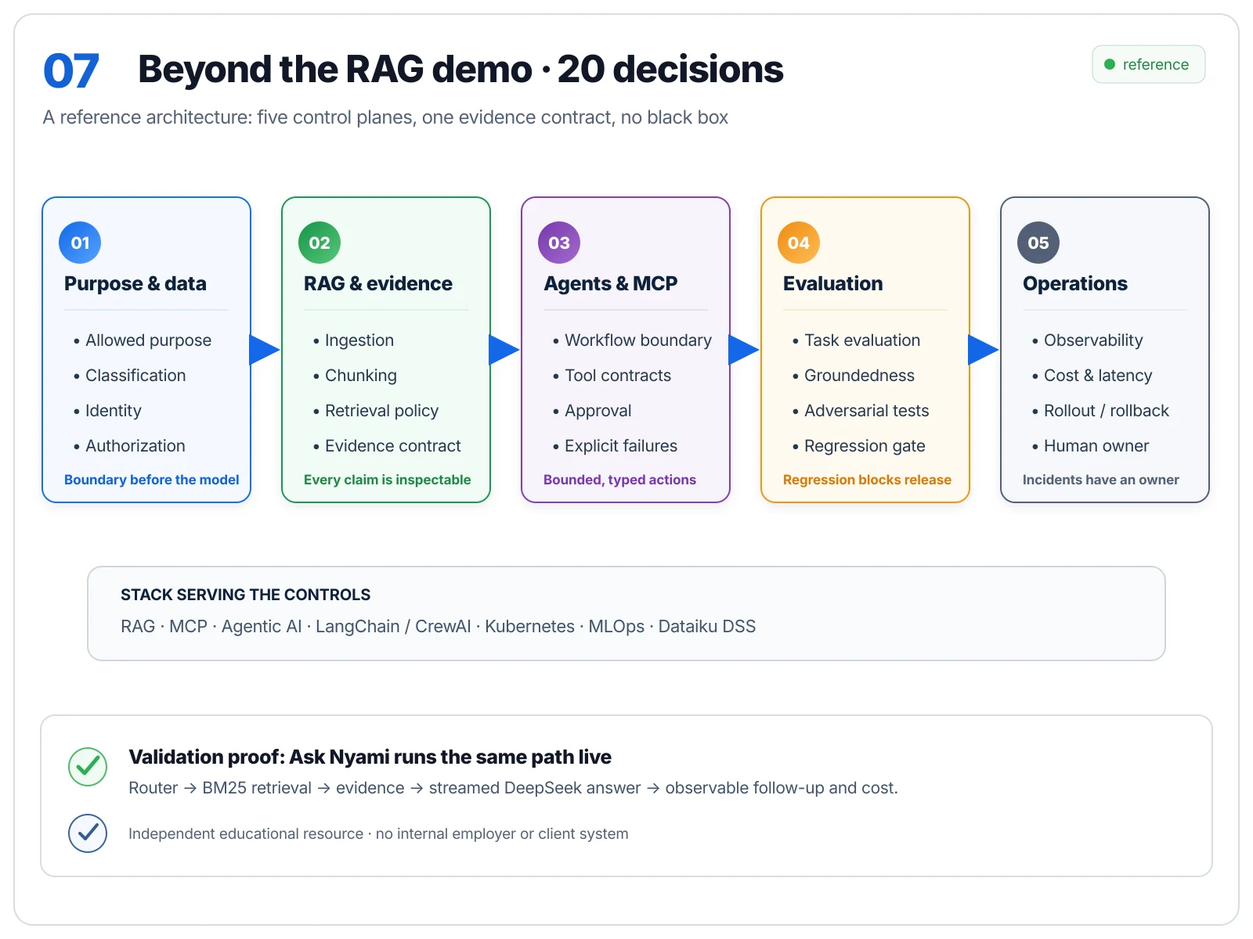Viewport: 1253px width, 939px height.
Task: Click the 'Chunking' bullet
Action: pos(355,376)
